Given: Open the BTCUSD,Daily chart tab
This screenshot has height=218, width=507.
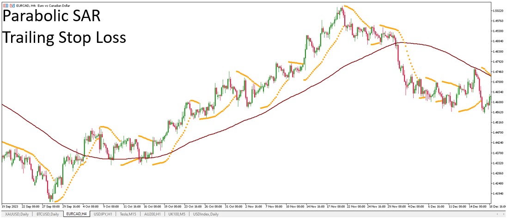Looking at the screenshot, I should click(47, 214).
